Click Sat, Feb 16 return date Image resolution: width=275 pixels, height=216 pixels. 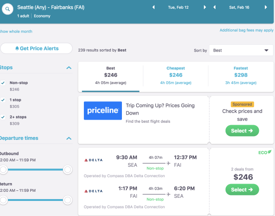click(x=239, y=7)
